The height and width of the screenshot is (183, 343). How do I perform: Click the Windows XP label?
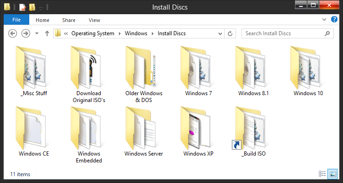point(198,153)
